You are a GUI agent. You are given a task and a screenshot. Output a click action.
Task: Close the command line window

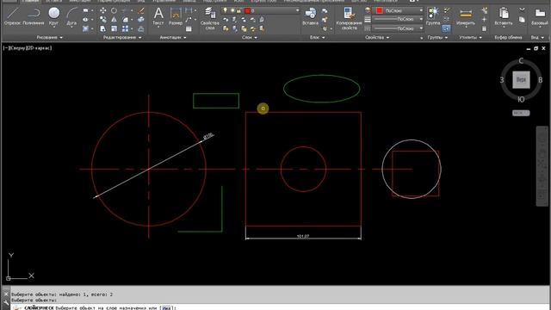pyautogui.click(x=6, y=294)
